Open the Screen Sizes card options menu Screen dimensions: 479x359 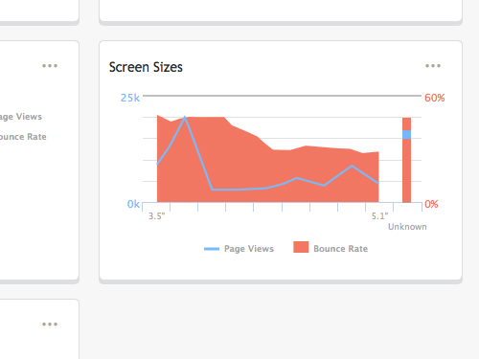click(x=433, y=66)
